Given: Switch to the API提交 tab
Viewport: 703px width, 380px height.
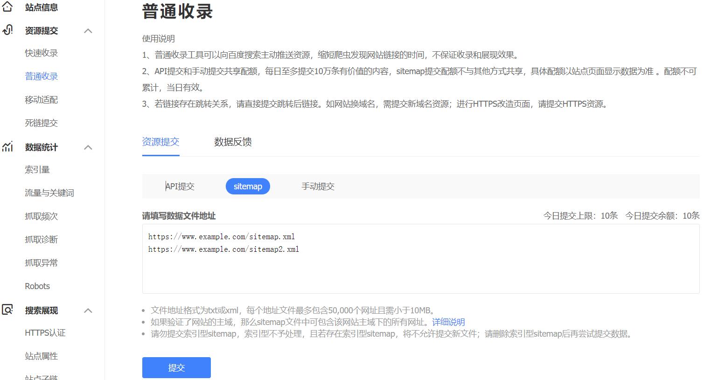Looking at the screenshot, I should [180, 186].
